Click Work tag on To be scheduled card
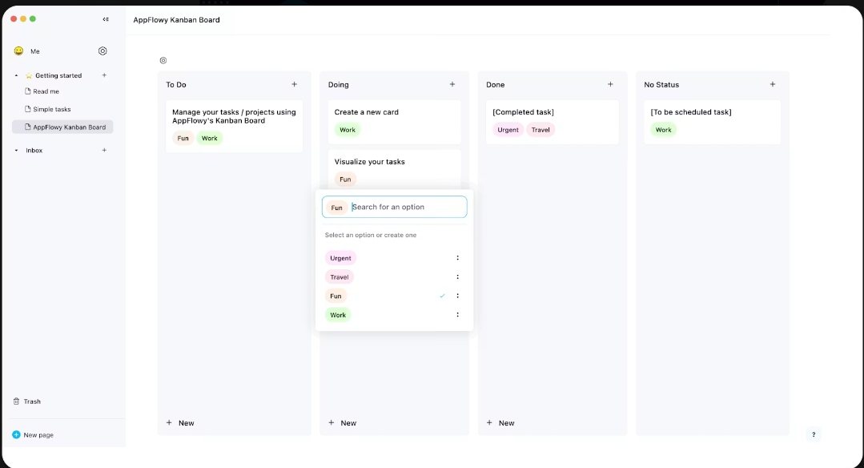 click(664, 130)
